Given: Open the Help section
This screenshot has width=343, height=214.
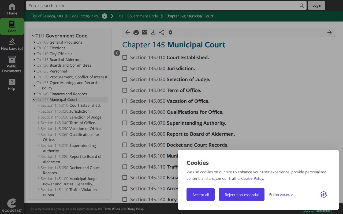Looking at the screenshot, I should tap(12, 84).
